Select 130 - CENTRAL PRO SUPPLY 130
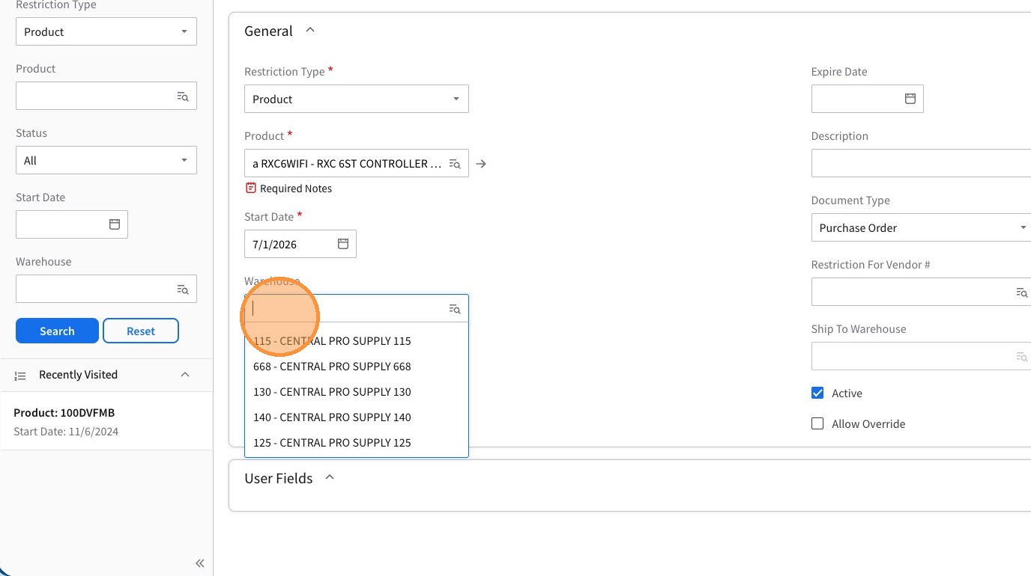 tap(357, 392)
